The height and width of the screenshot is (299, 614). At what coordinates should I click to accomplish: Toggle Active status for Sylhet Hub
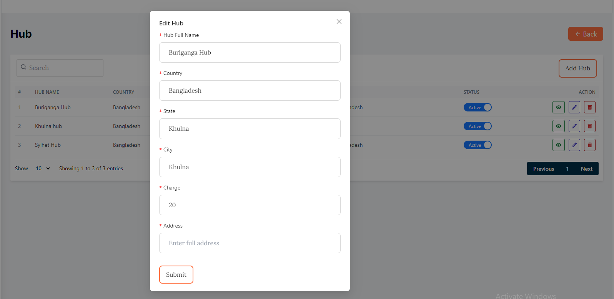tap(477, 145)
